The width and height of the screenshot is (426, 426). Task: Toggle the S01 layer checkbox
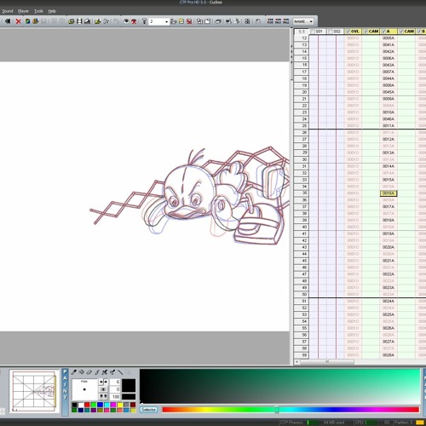pyautogui.click(x=313, y=32)
